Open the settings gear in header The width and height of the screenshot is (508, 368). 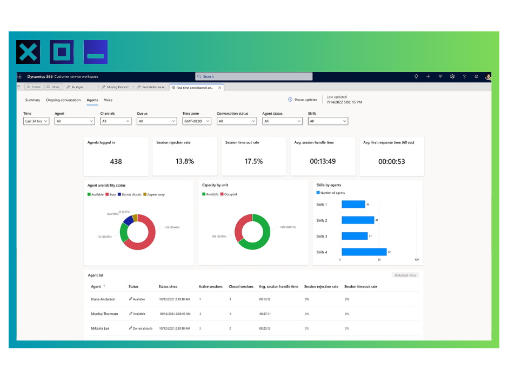coord(452,77)
